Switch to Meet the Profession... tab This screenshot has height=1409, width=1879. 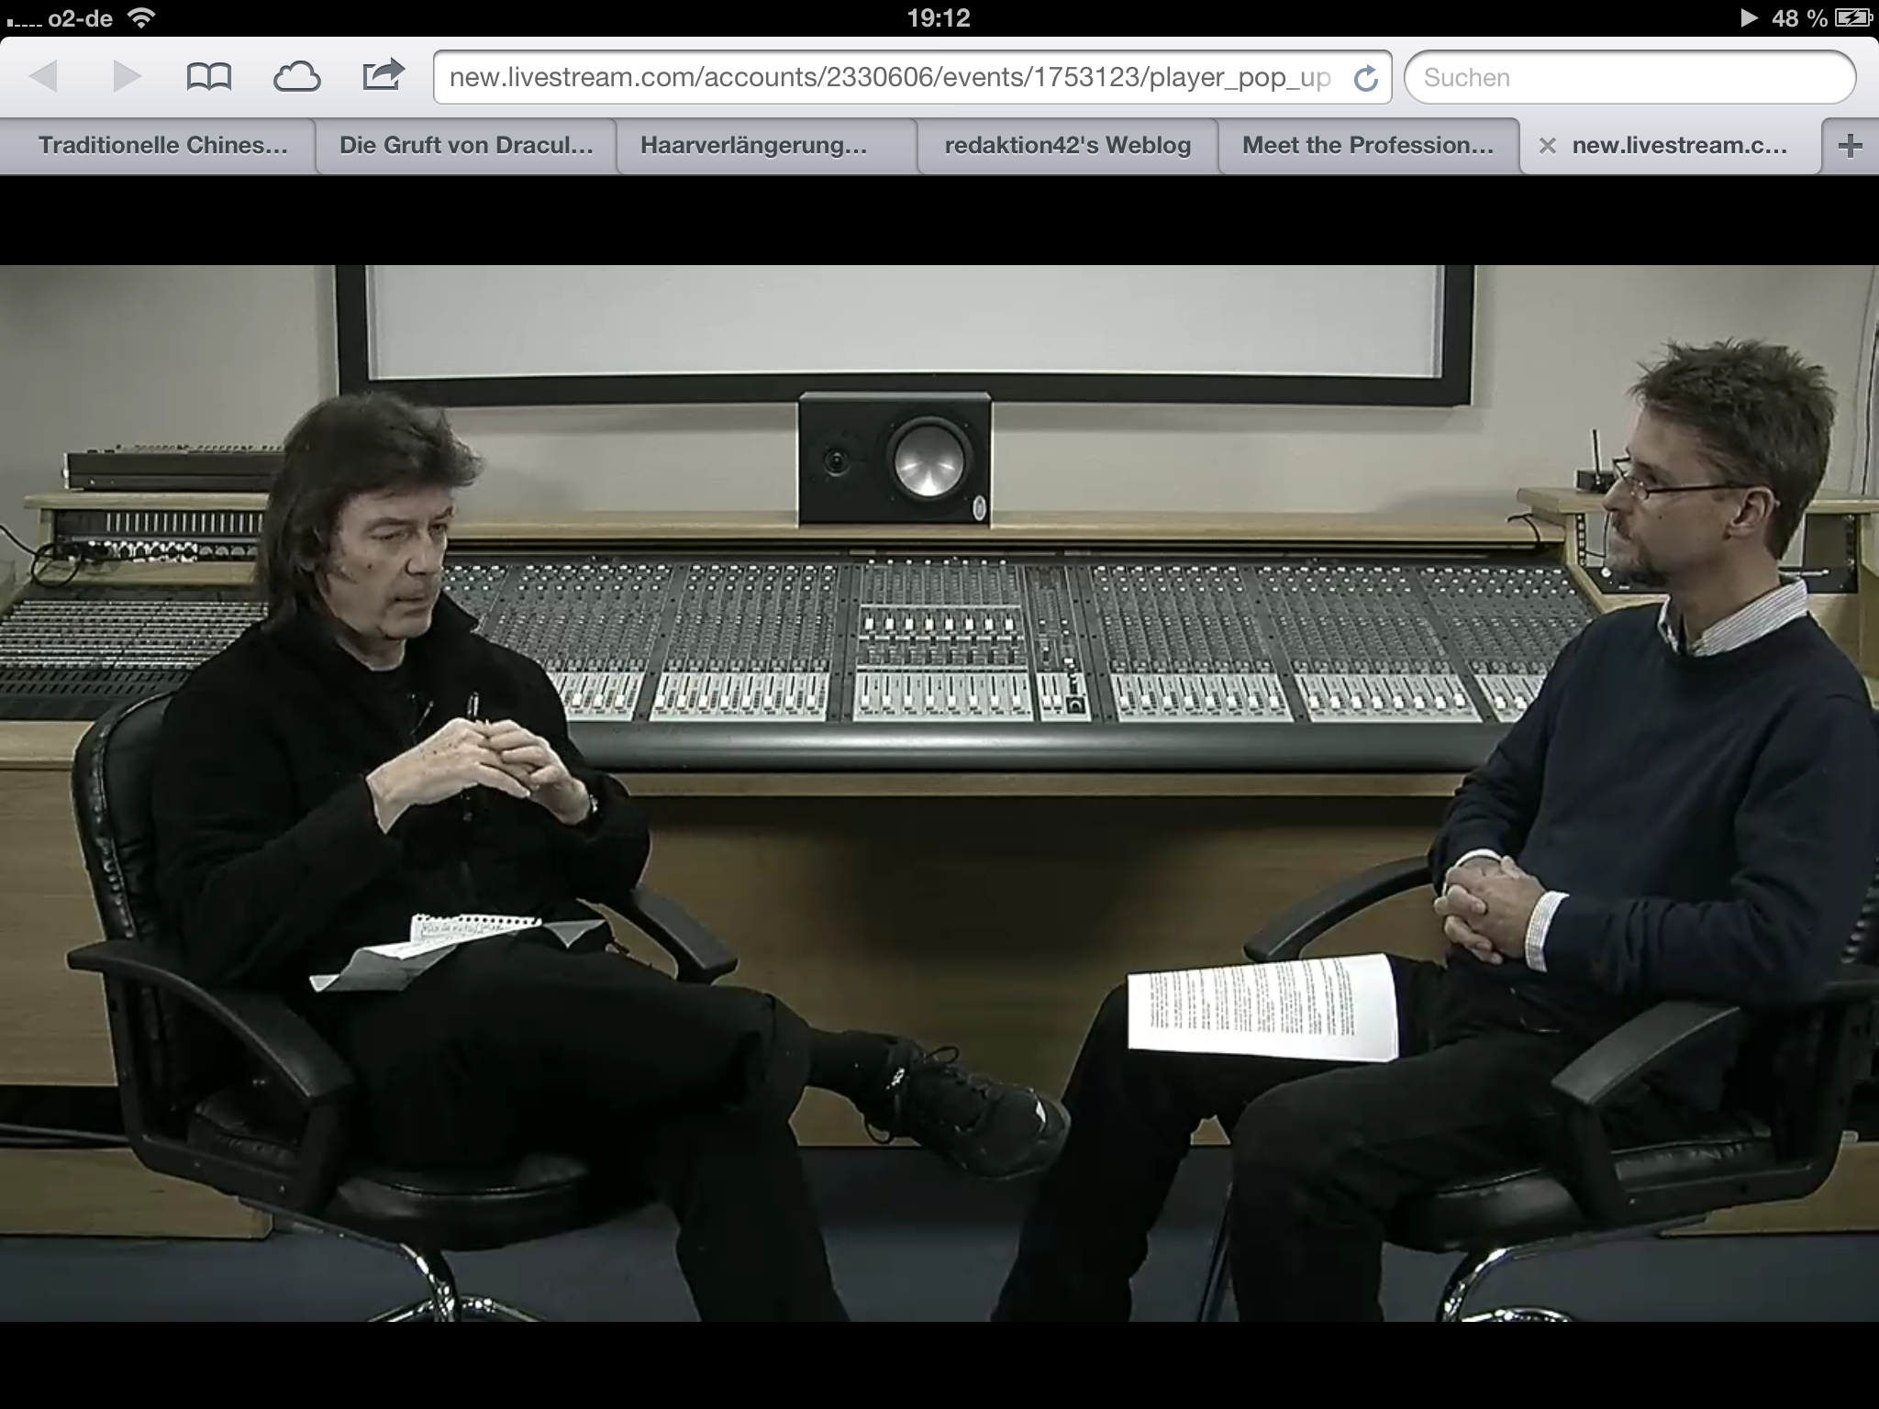[x=1367, y=146]
